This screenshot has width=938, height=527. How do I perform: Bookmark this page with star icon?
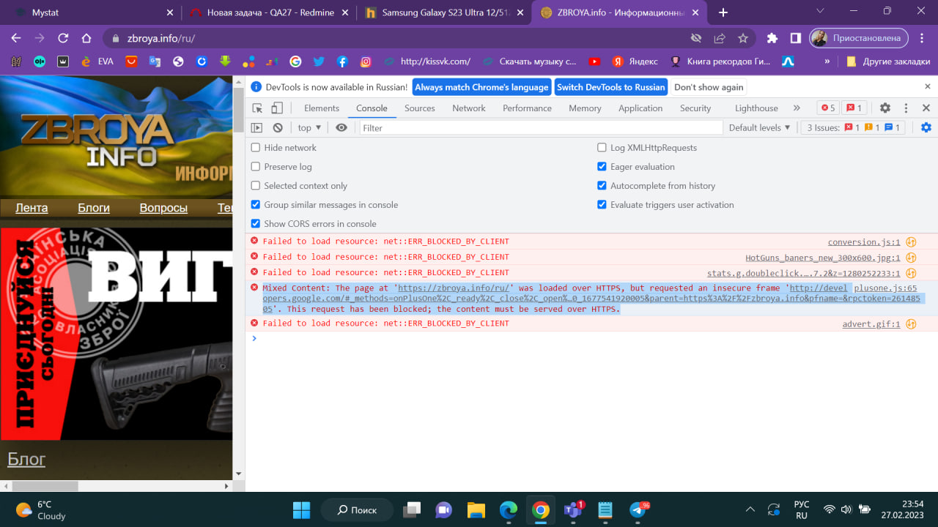pyautogui.click(x=743, y=38)
